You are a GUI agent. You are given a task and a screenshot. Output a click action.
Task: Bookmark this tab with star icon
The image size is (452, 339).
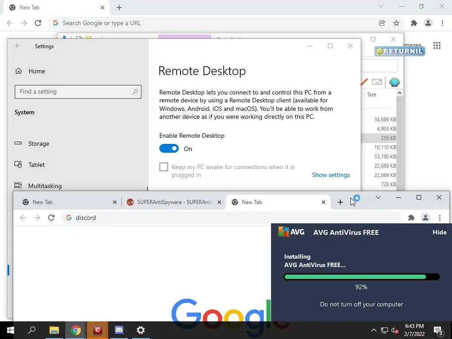(x=396, y=23)
